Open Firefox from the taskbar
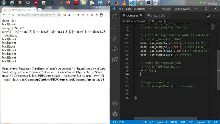 pyautogui.click(x=68, y=3)
